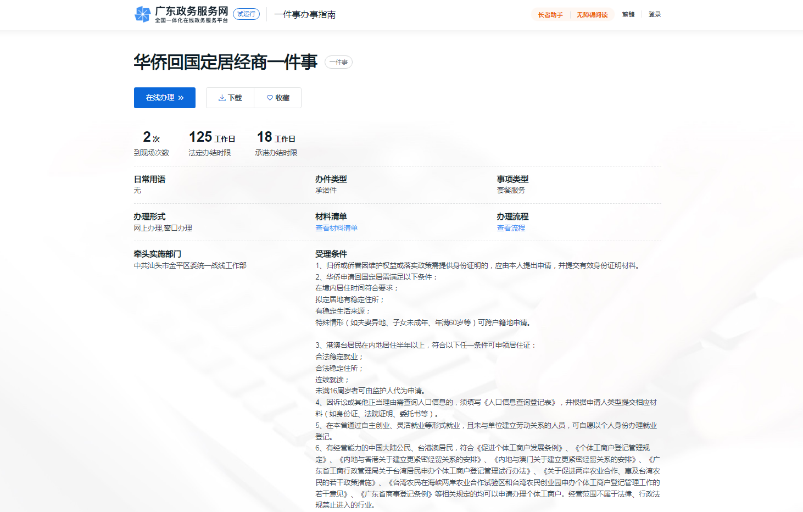Switch language to 繁體 traditional Chinese

[x=628, y=14]
